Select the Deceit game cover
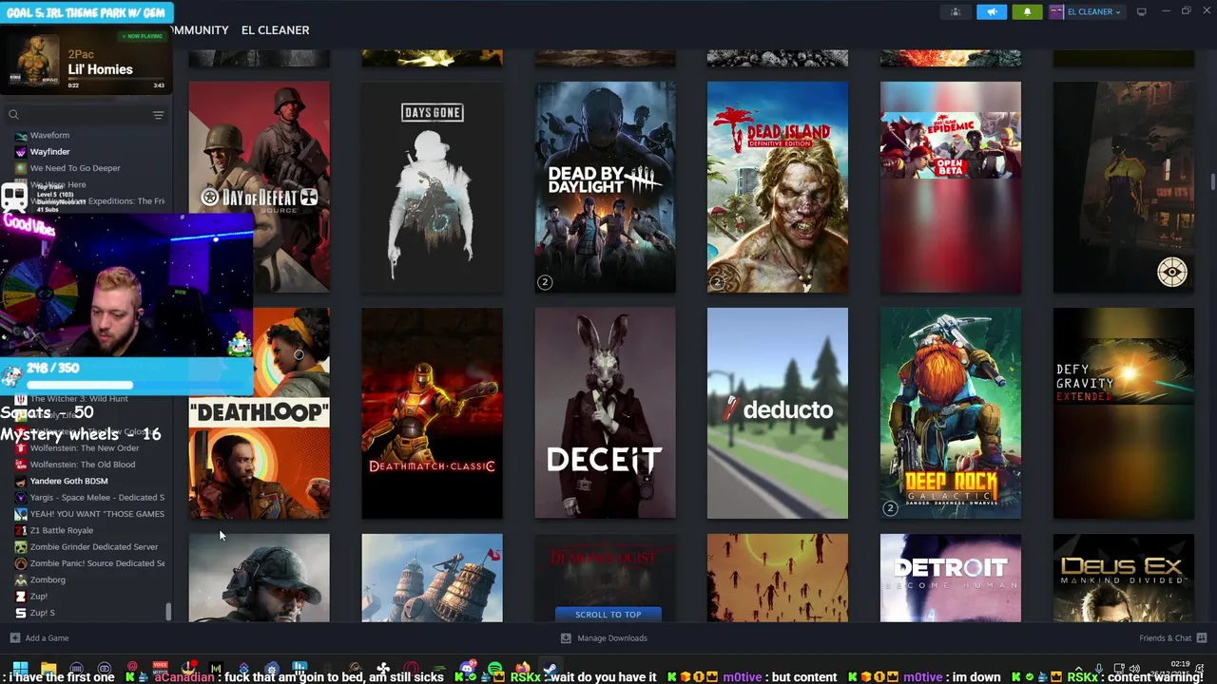This screenshot has width=1217, height=684. click(605, 413)
